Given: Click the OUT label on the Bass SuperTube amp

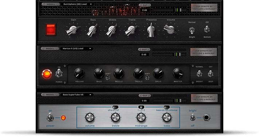Looking at the screenshot, I should [x=145, y=96].
